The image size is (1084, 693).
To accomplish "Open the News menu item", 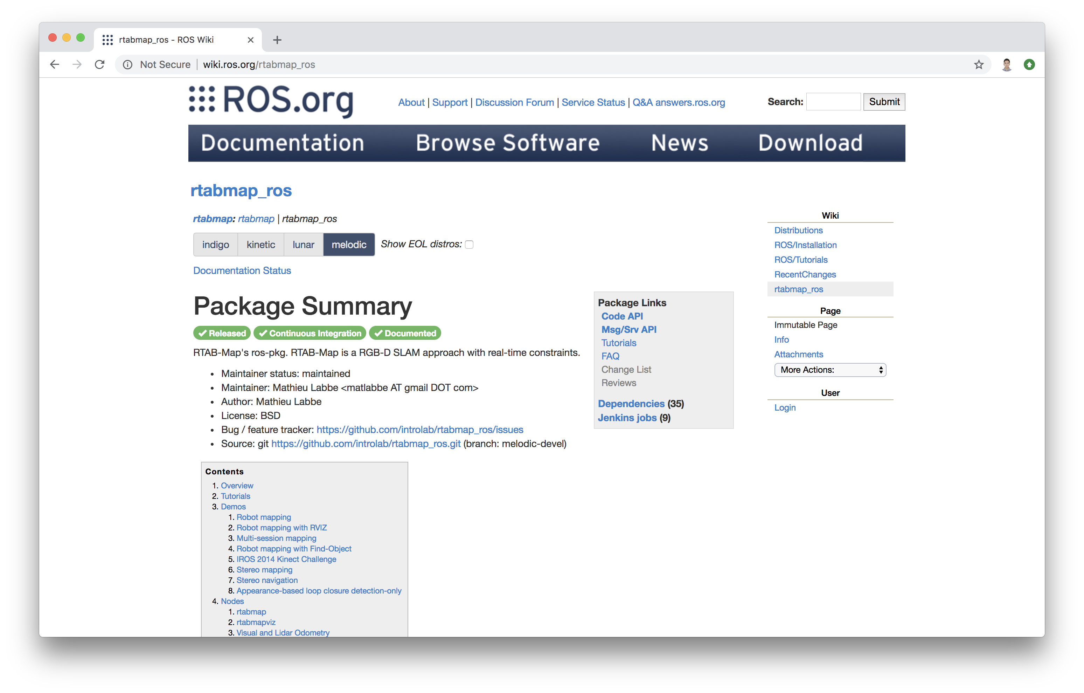I will click(680, 143).
